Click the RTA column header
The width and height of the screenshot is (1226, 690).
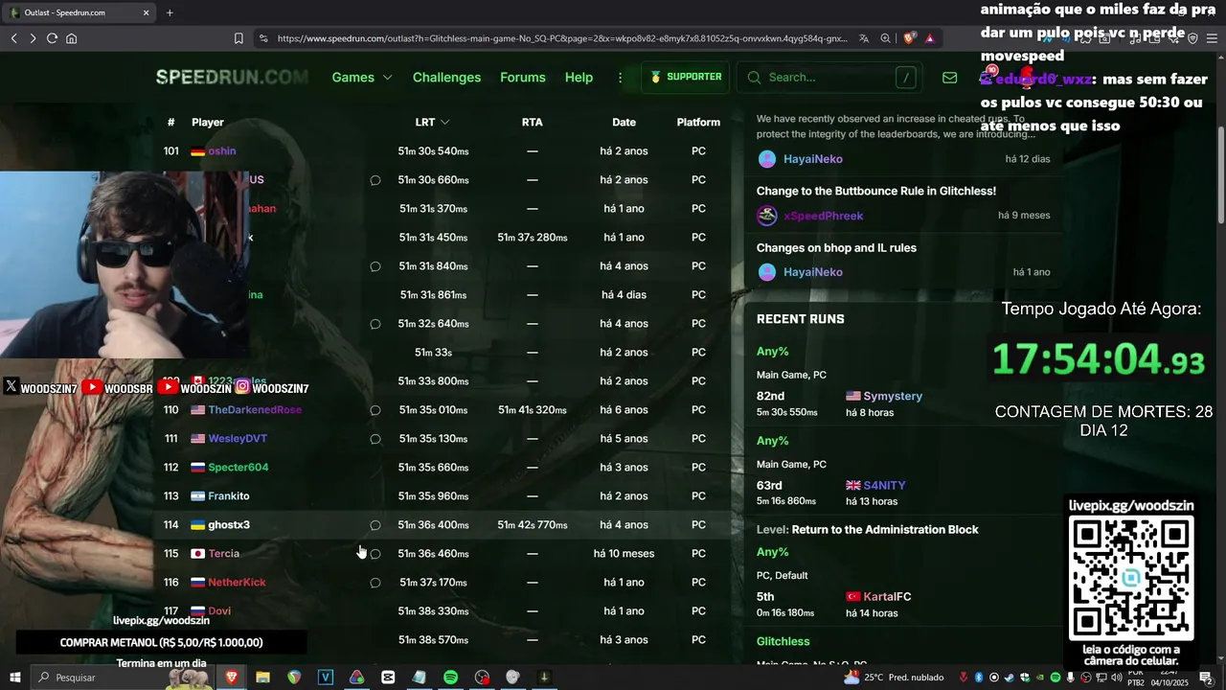[533, 122]
